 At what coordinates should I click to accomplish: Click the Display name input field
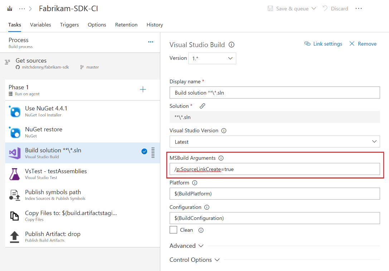(274, 92)
